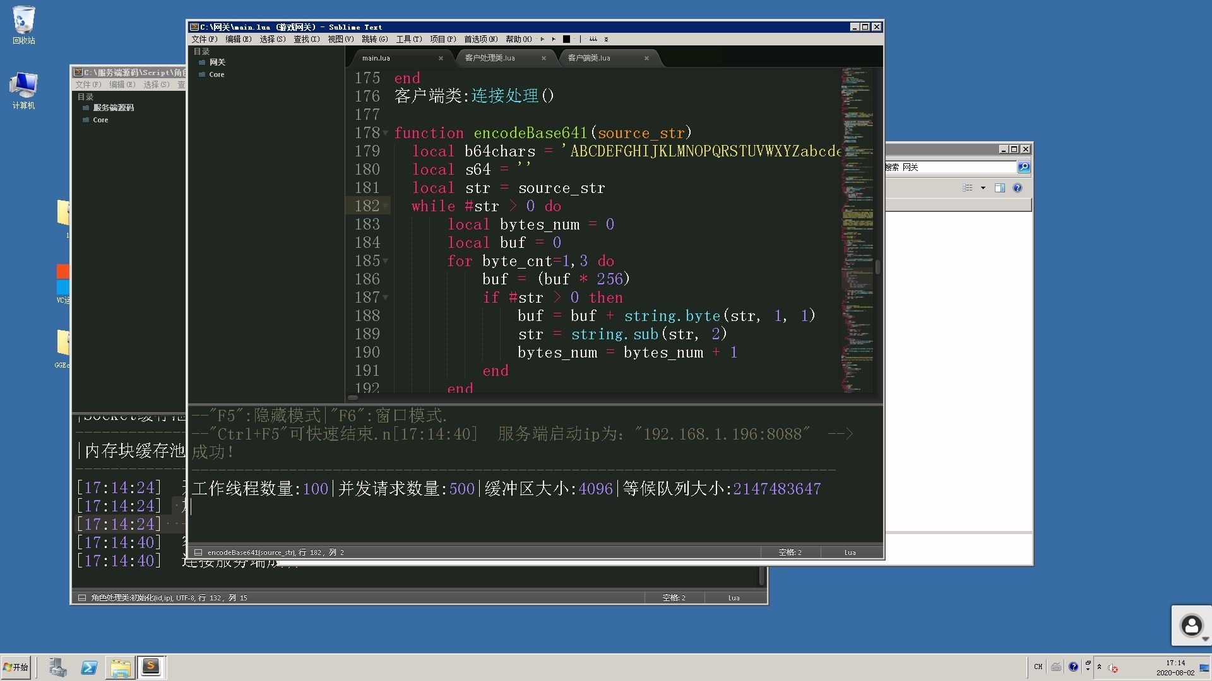This screenshot has width=1212, height=681.
Task: Change Explorer view with list icon
Action: tap(968, 188)
